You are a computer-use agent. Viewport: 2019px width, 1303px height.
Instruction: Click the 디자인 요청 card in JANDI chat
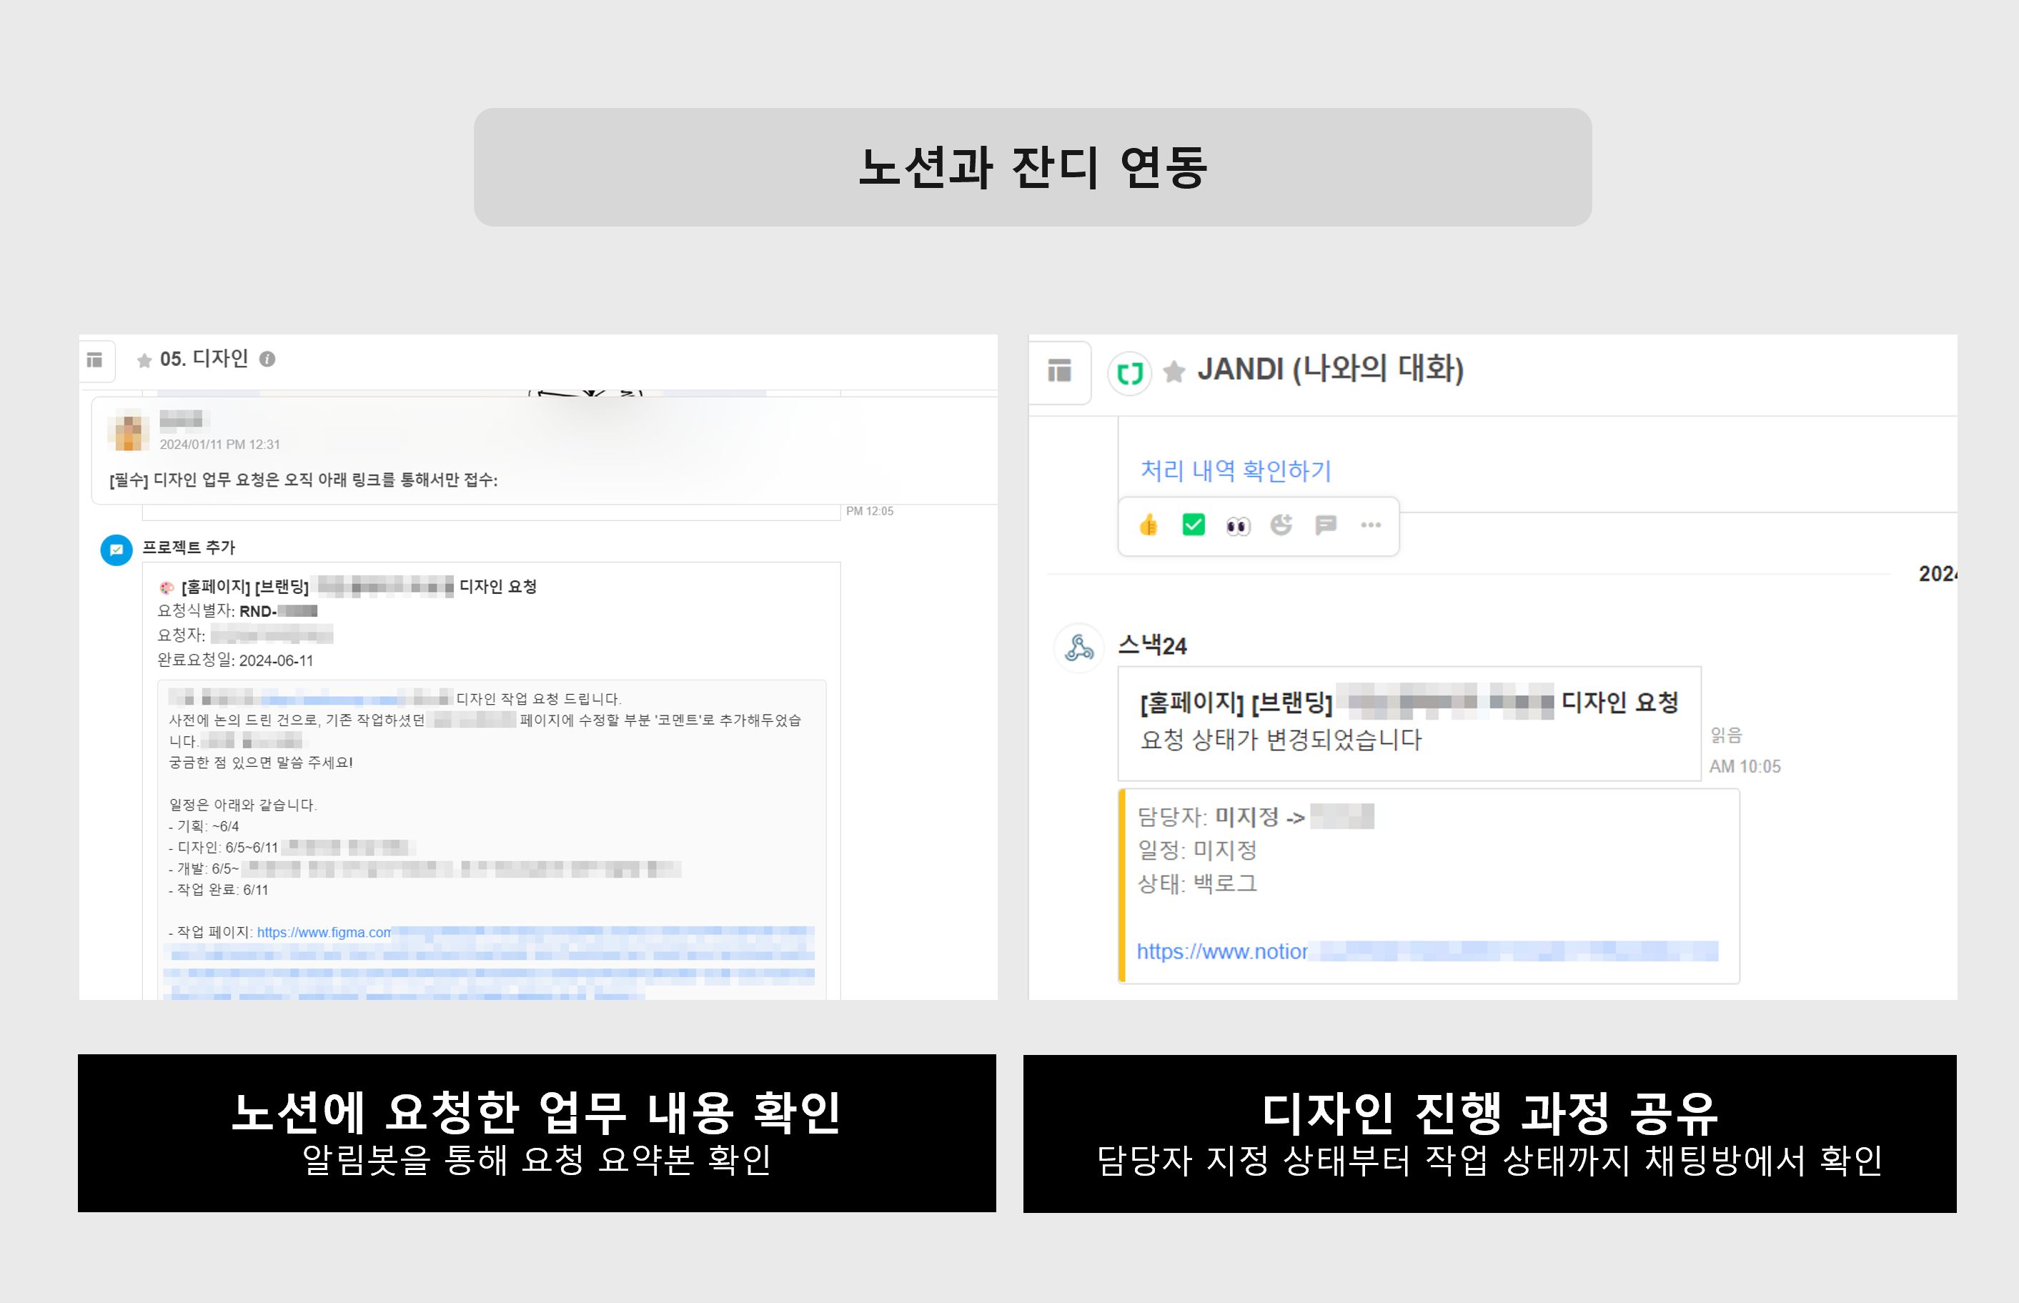[x=1409, y=723]
